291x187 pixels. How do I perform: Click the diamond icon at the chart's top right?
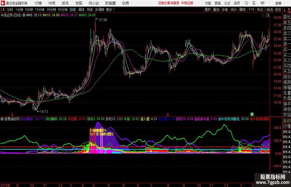click(263, 15)
